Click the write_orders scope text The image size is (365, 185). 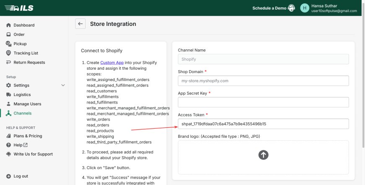[98, 119]
